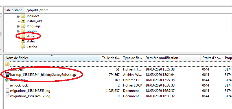Viewport: 232px width, 109px height.
Task: Select the includes folder in remote tree
Action: (x=33, y=16)
